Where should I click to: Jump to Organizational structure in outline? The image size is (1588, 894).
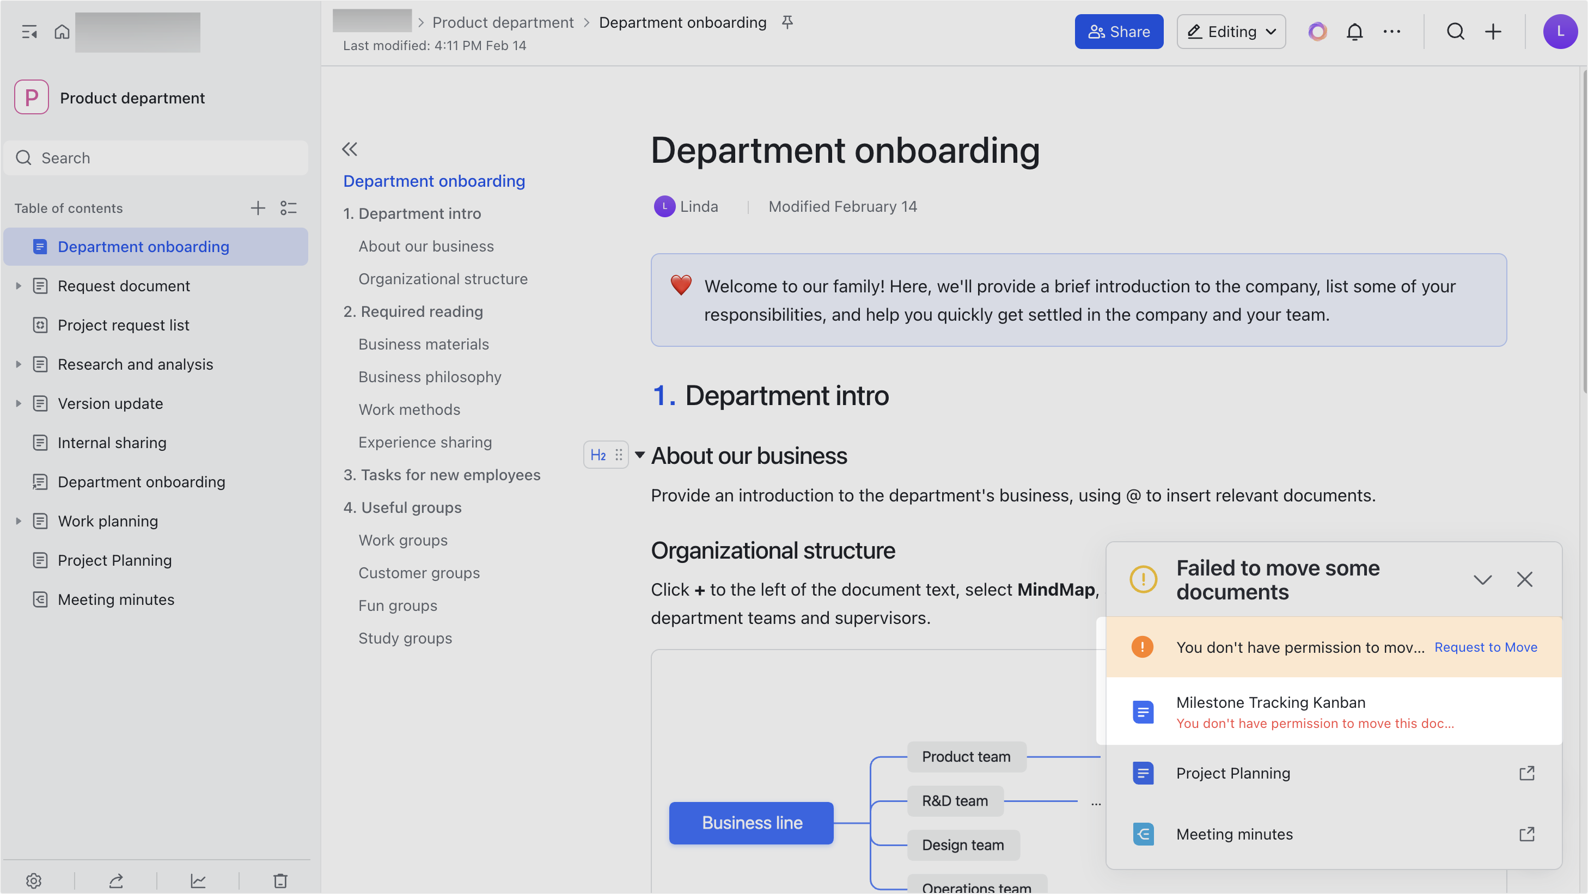443,279
